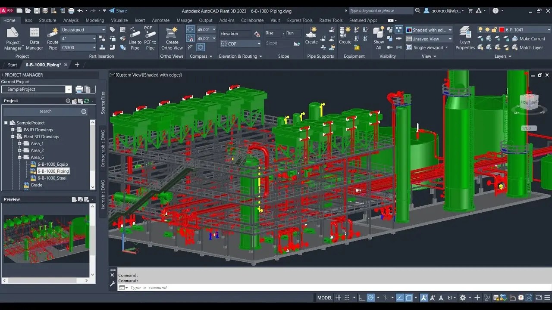Click the Line to Pipe tool
The image size is (552, 310).
[x=135, y=39]
